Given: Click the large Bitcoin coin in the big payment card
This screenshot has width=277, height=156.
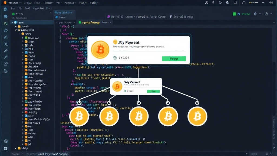Looking at the screenshot, I should tap(100, 50).
